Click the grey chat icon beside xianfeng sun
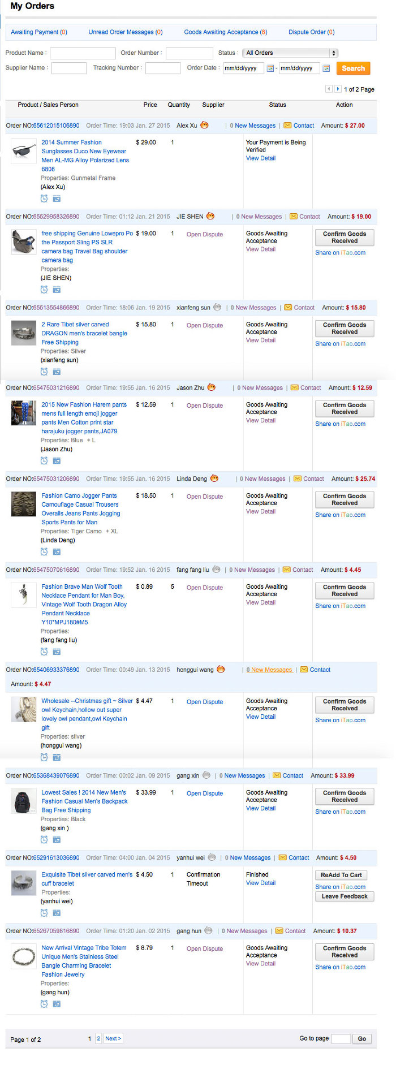The image size is (396, 1074). 217,308
